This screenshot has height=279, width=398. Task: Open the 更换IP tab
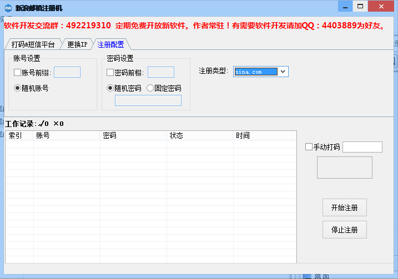[x=77, y=44]
